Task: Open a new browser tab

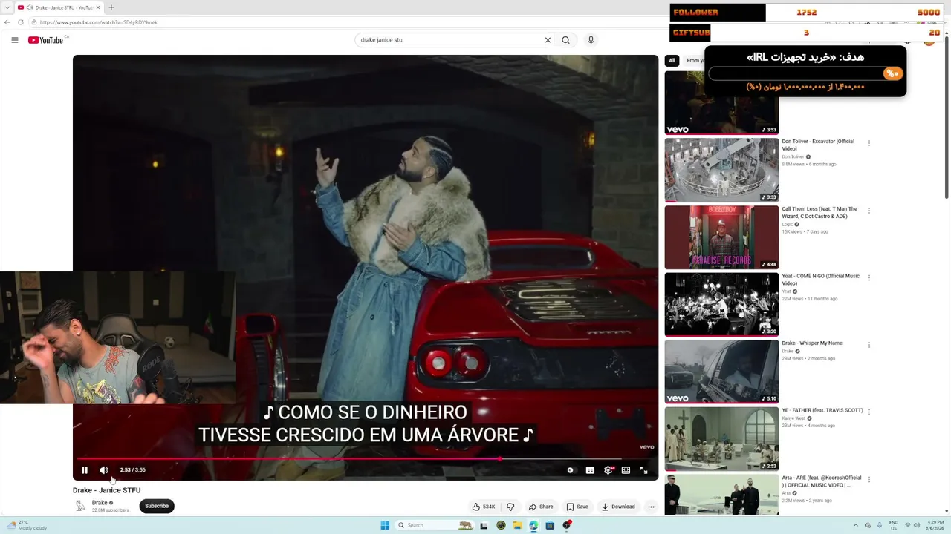Action: 111,7
